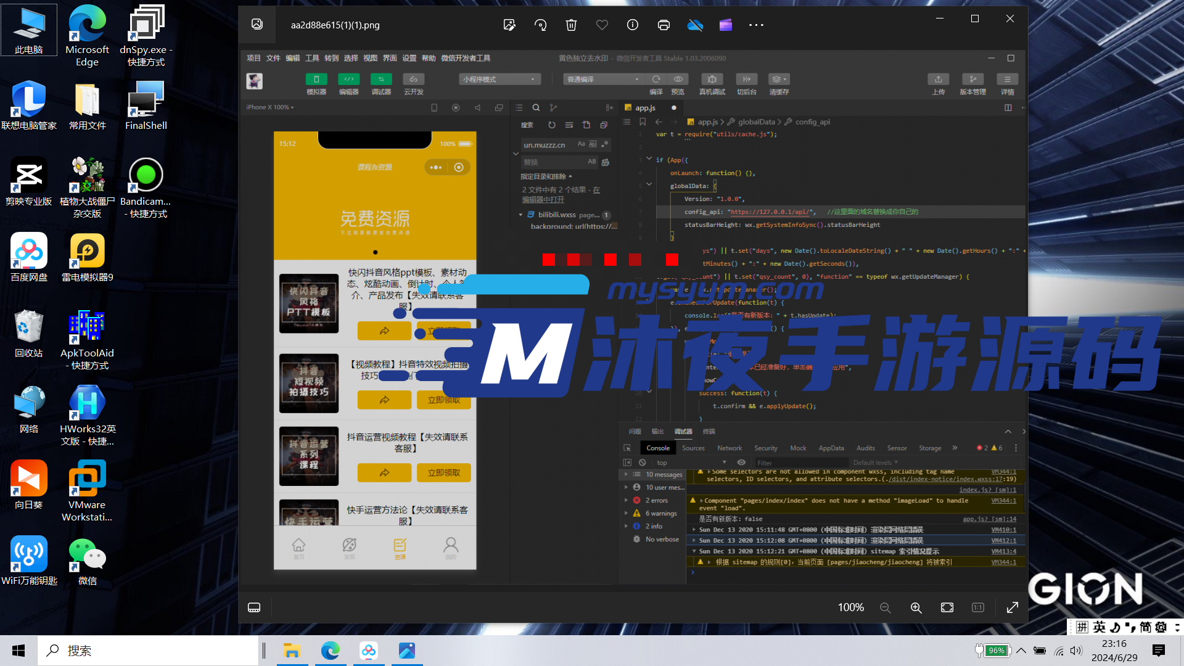The width and height of the screenshot is (1184, 666).
Task: Zoom in on the photo
Action: [916, 607]
